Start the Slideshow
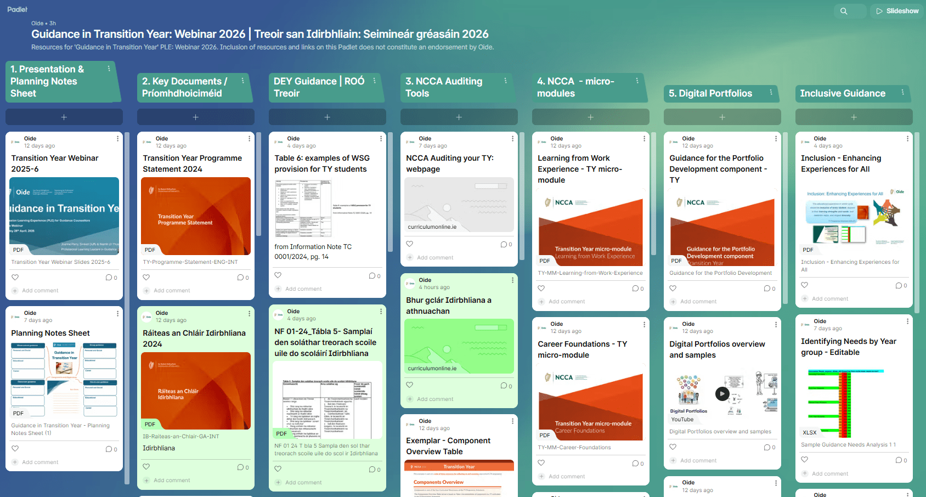The width and height of the screenshot is (926, 497). coord(897,11)
